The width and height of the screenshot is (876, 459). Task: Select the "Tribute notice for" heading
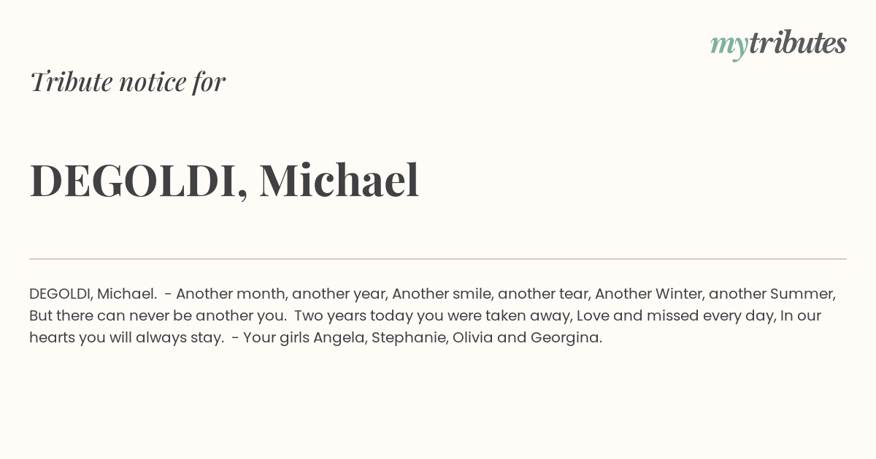128,82
